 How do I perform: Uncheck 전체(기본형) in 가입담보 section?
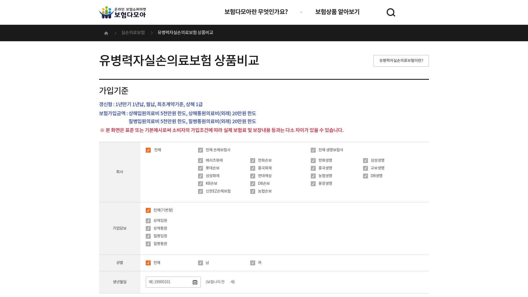pyautogui.click(x=148, y=210)
